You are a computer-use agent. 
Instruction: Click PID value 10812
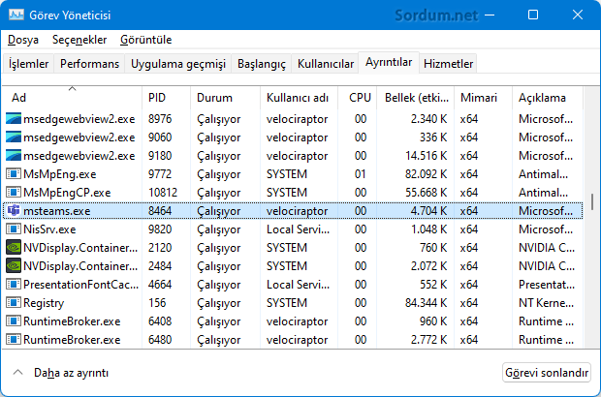coord(163,193)
